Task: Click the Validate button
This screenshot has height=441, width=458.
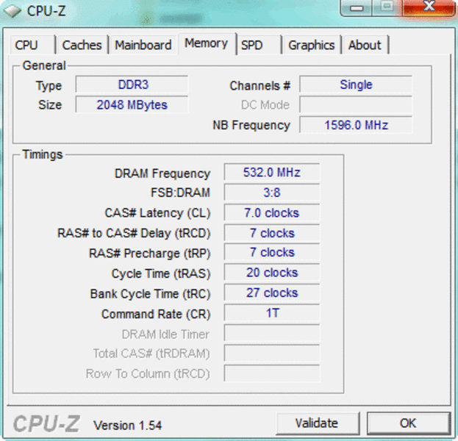Action: click(318, 423)
